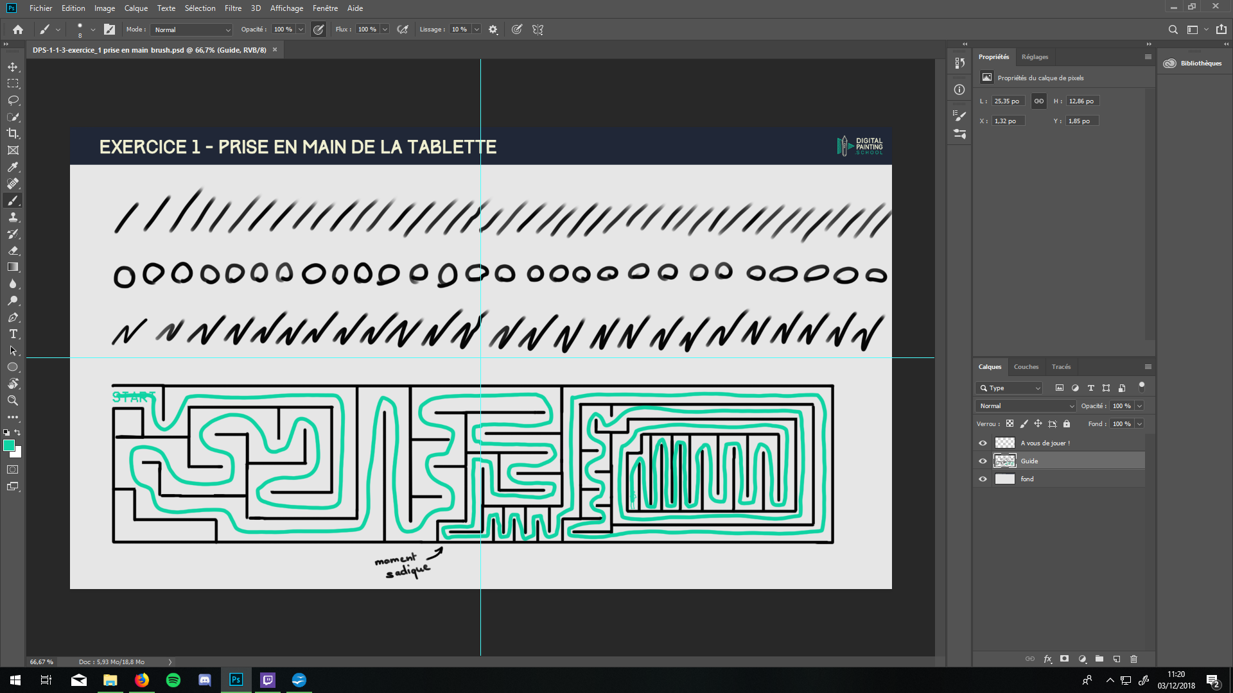The height and width of the screenshot is (693, 1233).
Task: Select the Move tool
Action: coord(13,67)
